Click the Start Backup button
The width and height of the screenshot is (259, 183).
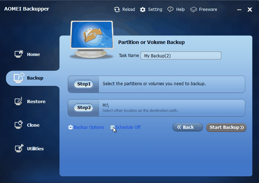(x=226, y=127)
